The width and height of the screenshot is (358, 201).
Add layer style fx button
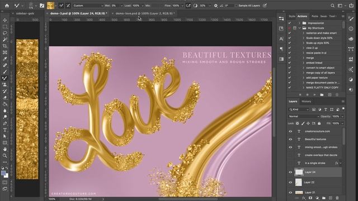(x=304, y=198)
